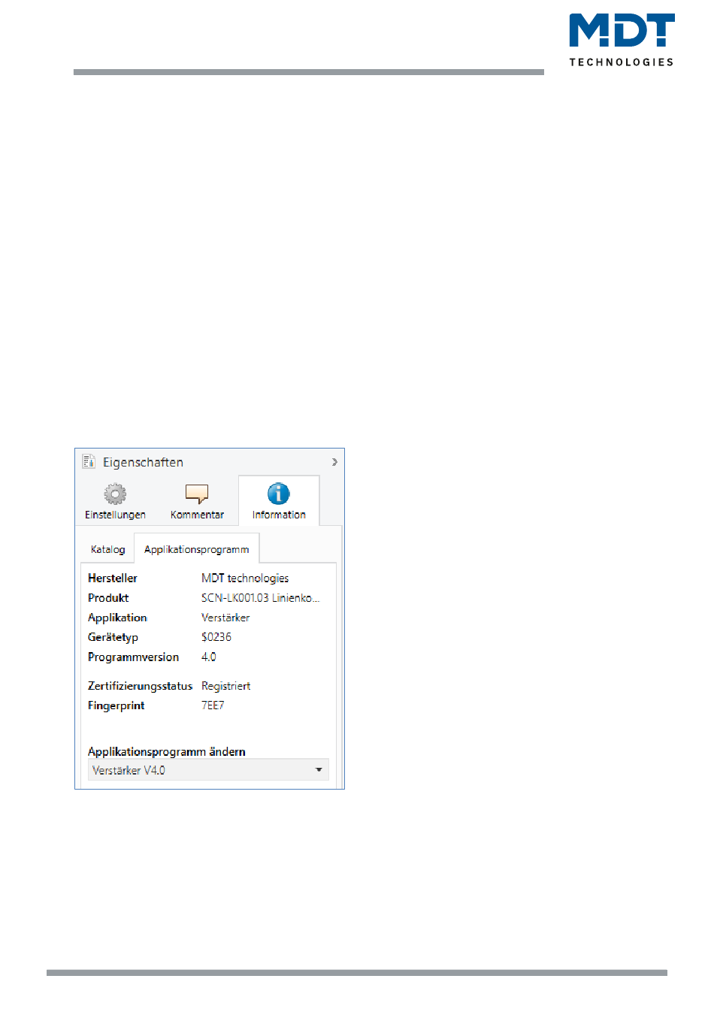Click the Fingerprint value "7EE7"

[x=213, y=705]
